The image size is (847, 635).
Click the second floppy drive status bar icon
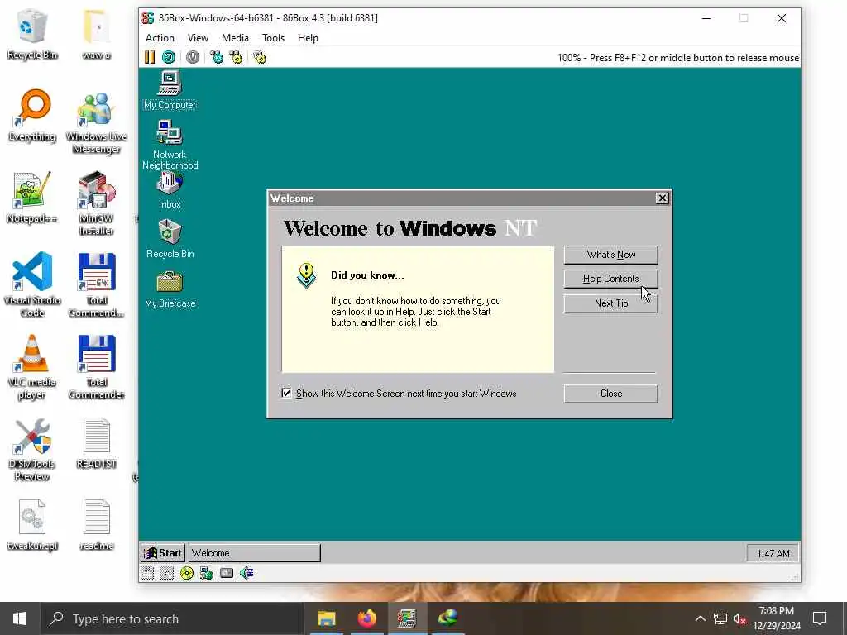tap(167, 573)
